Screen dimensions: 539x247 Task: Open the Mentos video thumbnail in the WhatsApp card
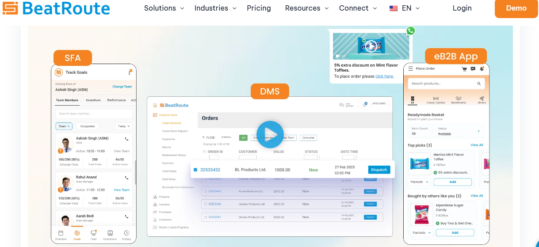371,46
